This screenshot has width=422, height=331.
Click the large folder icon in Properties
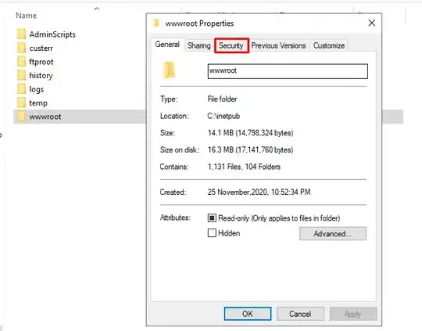coord(169,70)
